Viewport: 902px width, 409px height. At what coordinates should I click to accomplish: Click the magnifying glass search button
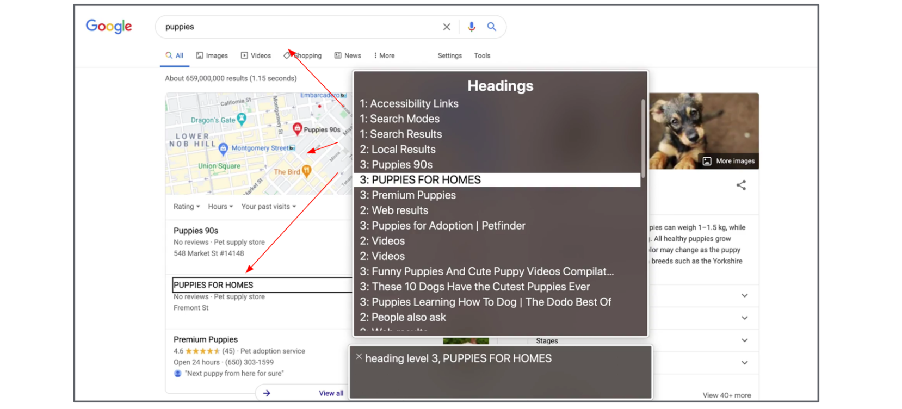(492, 27)
